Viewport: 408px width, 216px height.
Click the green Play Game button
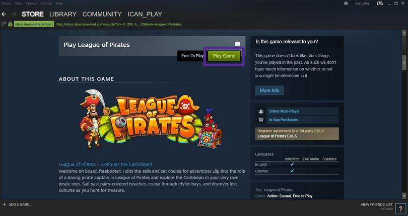point(224,56)
